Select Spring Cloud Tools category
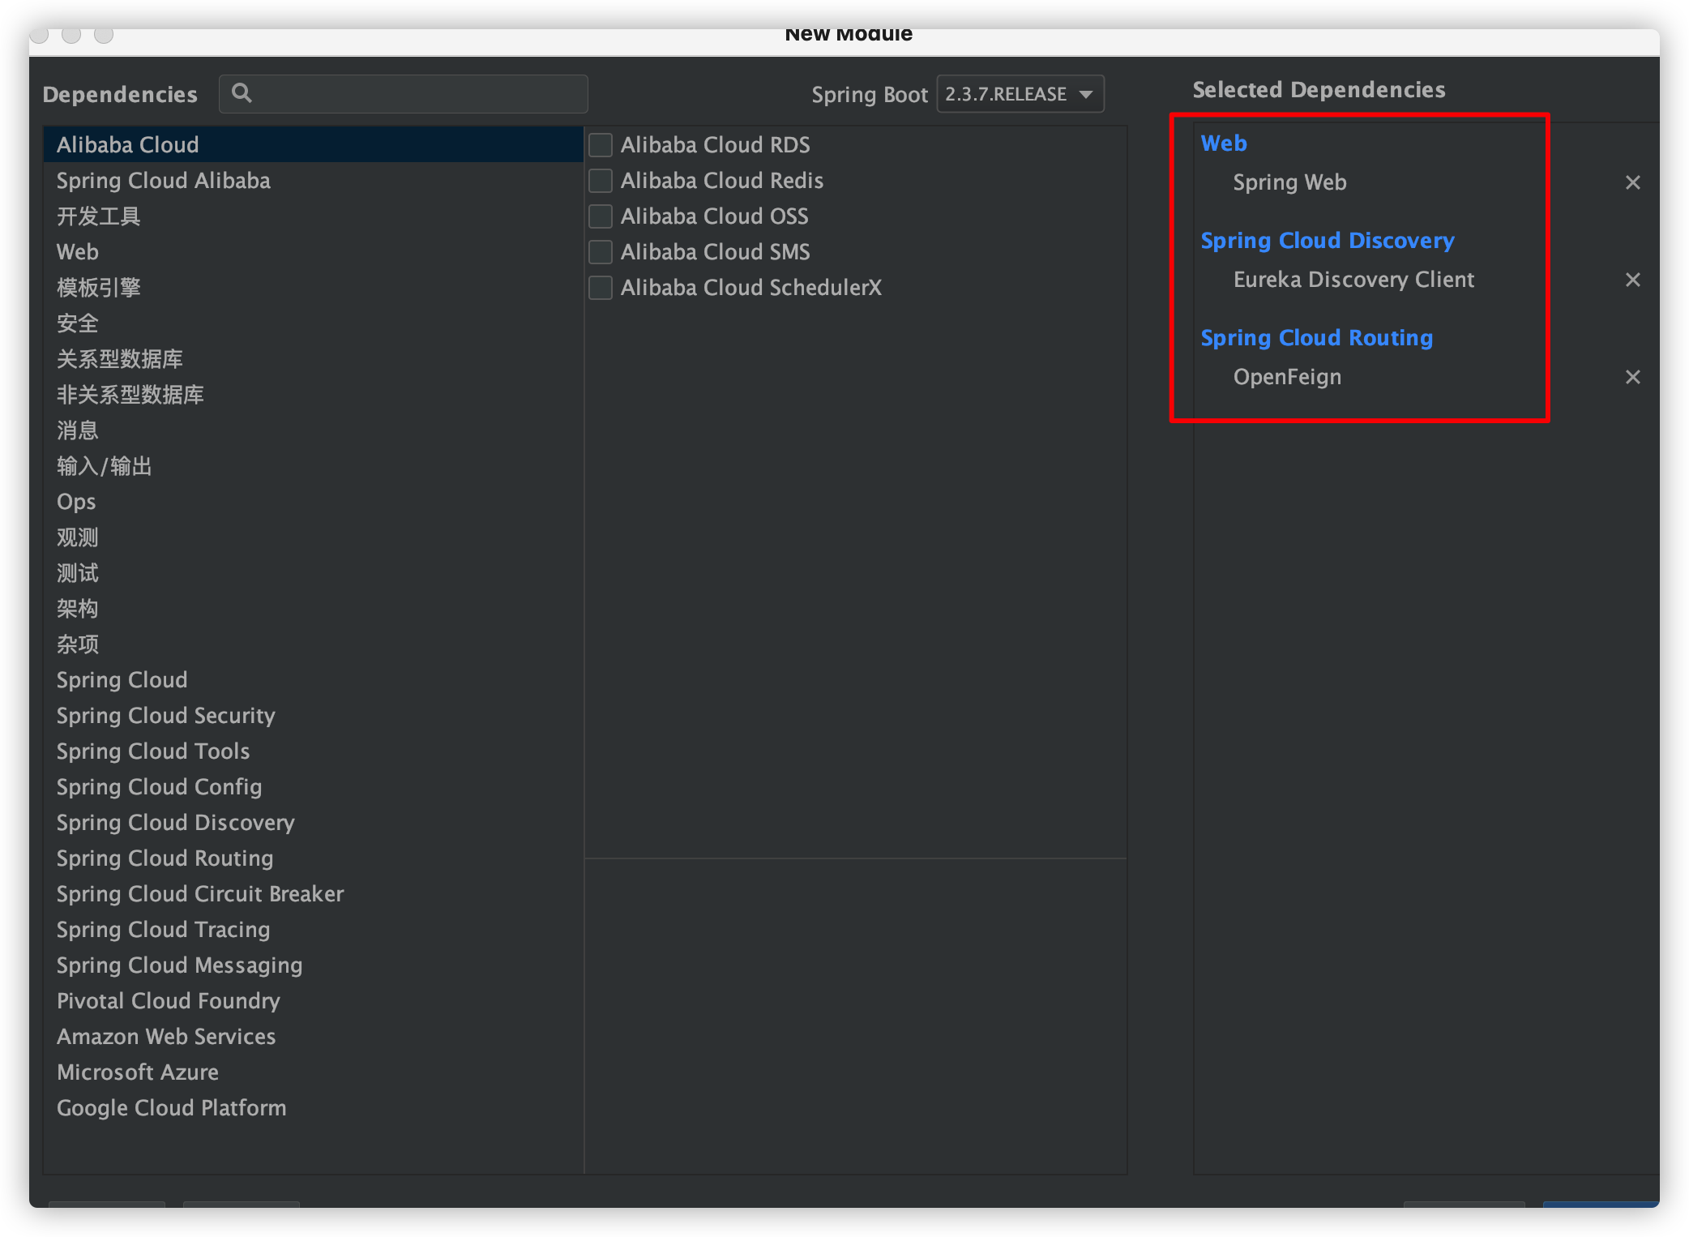 (x=313, y=751)
